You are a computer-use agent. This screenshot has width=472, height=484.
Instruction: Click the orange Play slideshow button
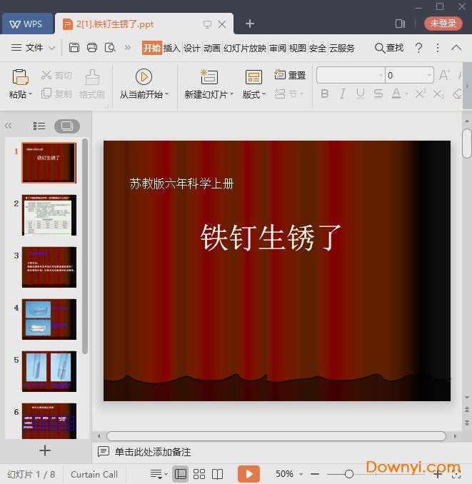[248, 474]
